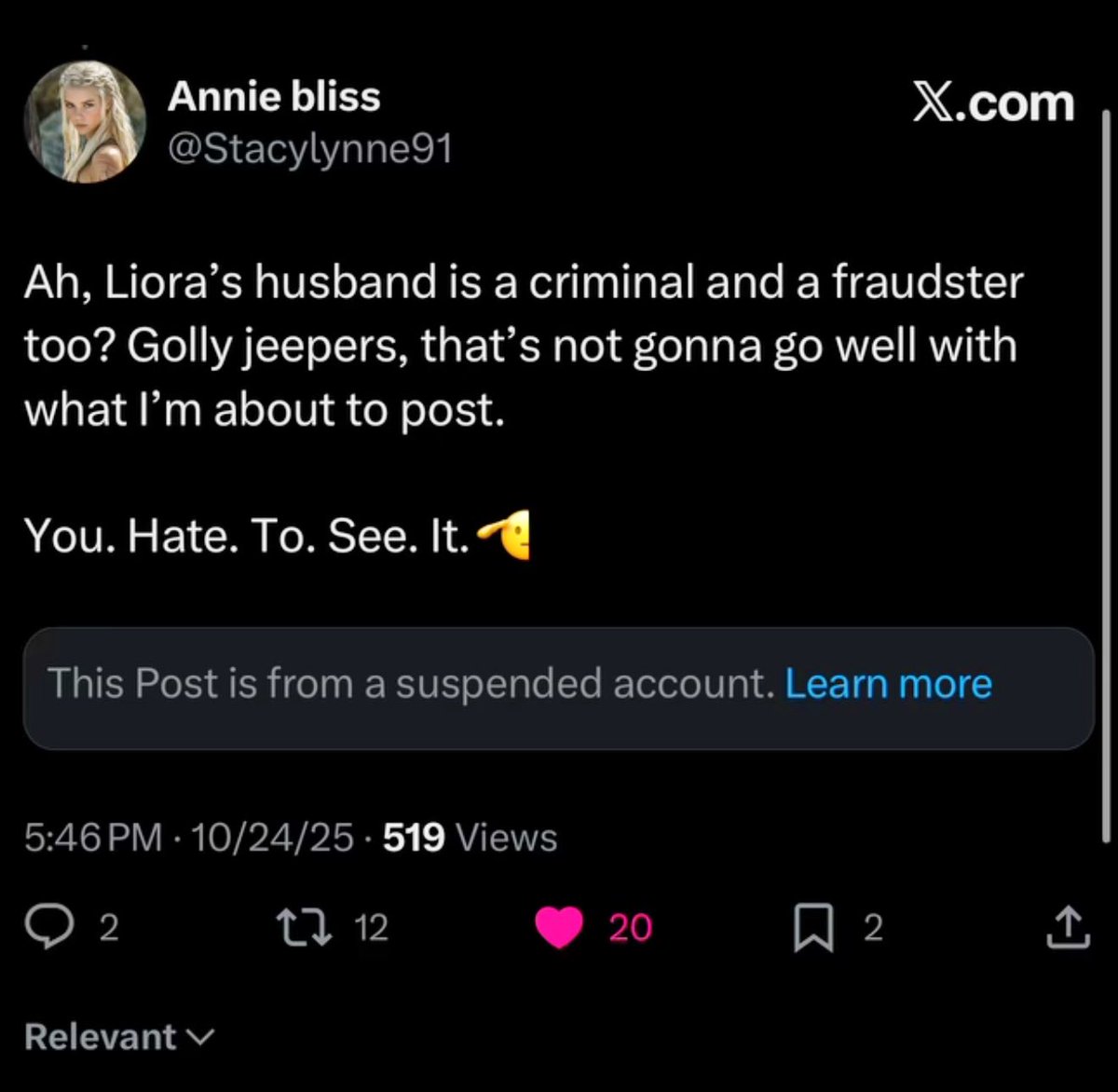Click the vertical scrollbar on the right

pyautogui.click(x=1106, y=466)
